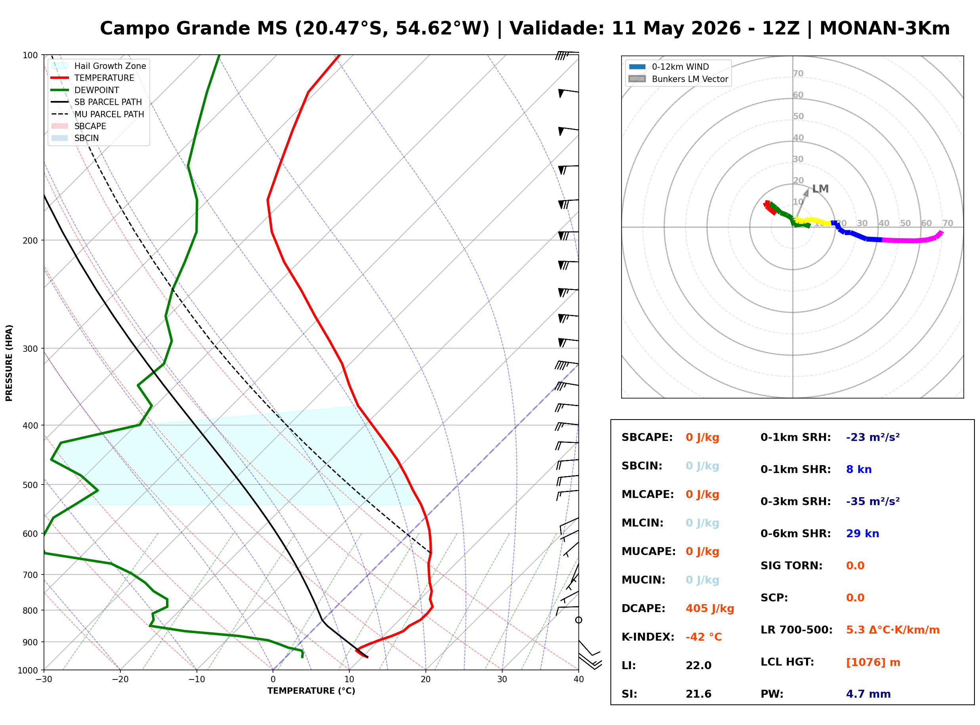
Task: Click the pink SBCAPE legend swatch
Action: click(x=60, y=126)
